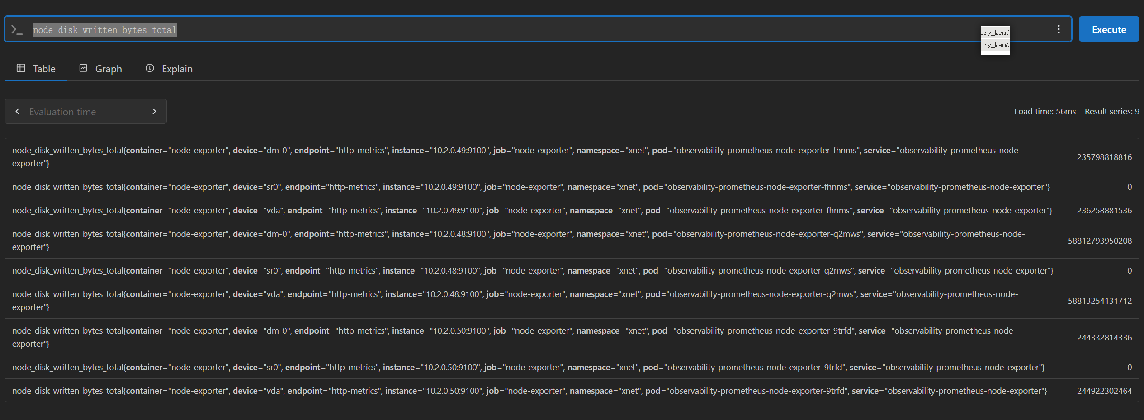Click the Load time: 56ms text
Image resolution: width=1144 pixels, height=420 pixels.
(x=1045, y=112)
